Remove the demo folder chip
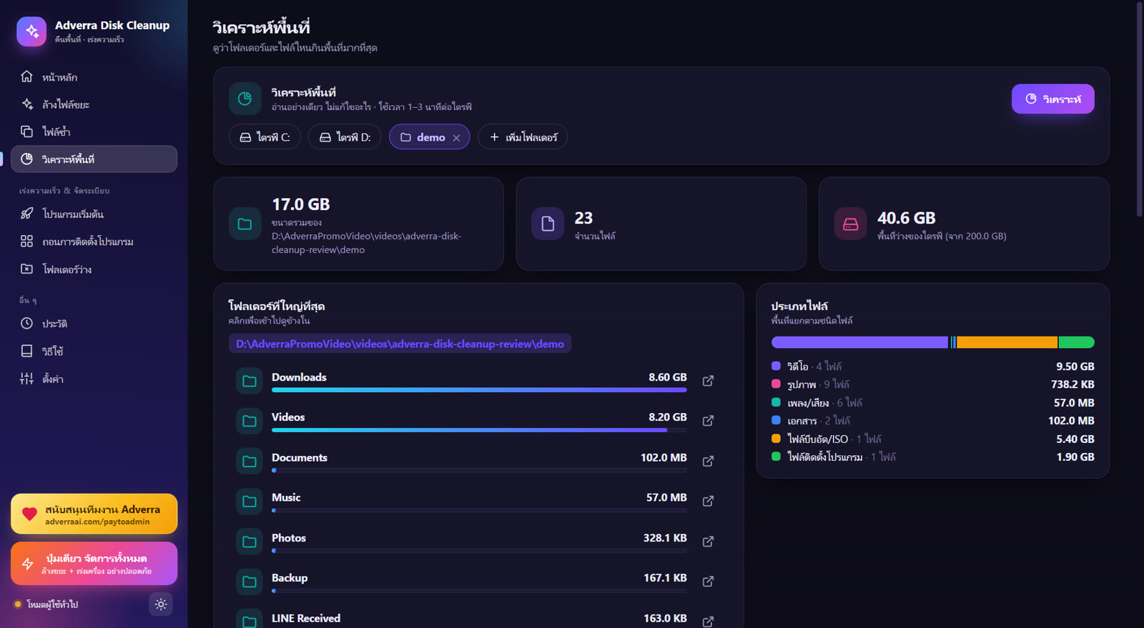1144x628 pixels. pos(456,138)
